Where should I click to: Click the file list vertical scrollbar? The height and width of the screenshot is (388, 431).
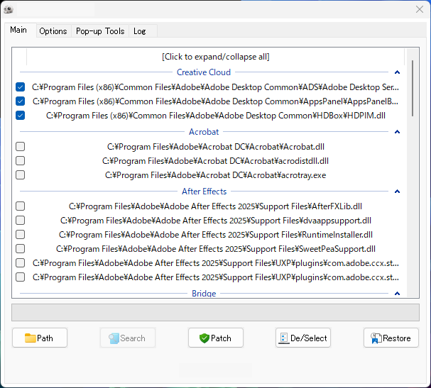point(413,88)
